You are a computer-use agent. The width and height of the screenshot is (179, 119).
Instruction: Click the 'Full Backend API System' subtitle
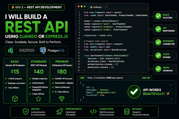point(62,65)
